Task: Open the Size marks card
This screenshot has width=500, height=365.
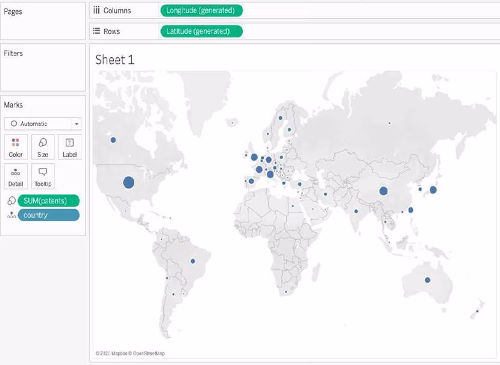Action: [x=43, y=146]
